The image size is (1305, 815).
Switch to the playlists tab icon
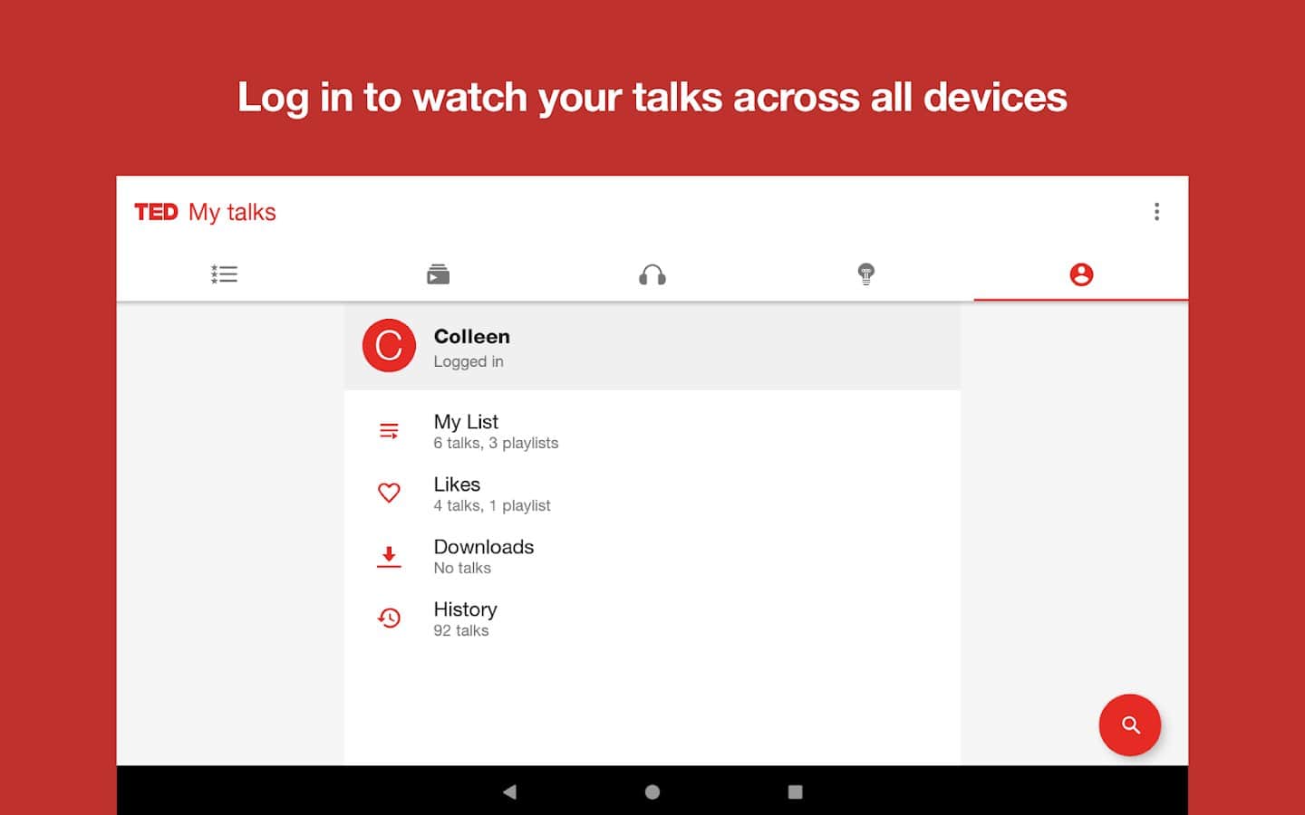[x=438, y=274]
